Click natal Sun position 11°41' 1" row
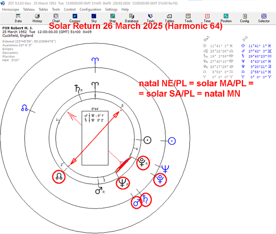The width and height of the screenshot is (276, 234). point(218,46)
